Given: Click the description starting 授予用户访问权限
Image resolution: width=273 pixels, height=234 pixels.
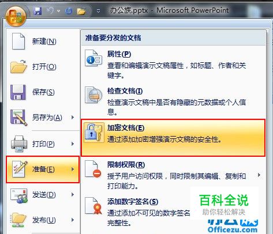Looking at the screenshot, I should tap(177, 181).
